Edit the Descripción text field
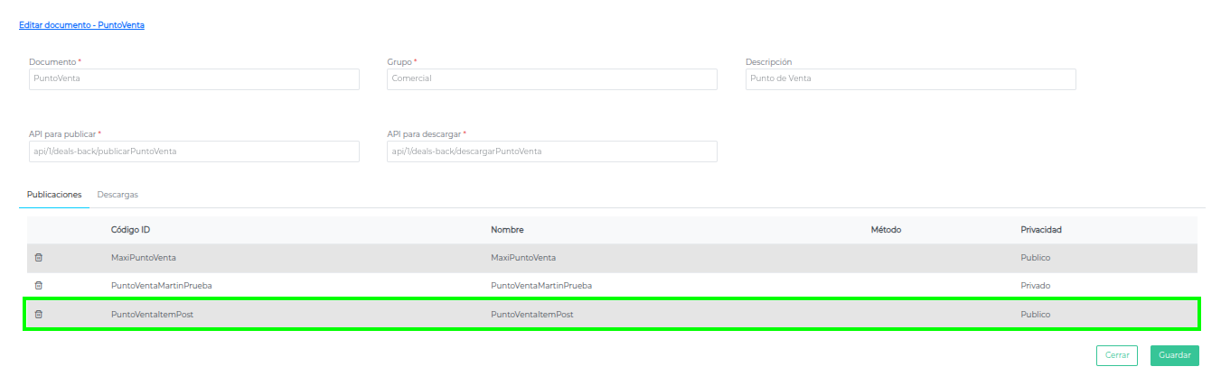Viewport: 1221px width, 385px height. tap(910, 79)
